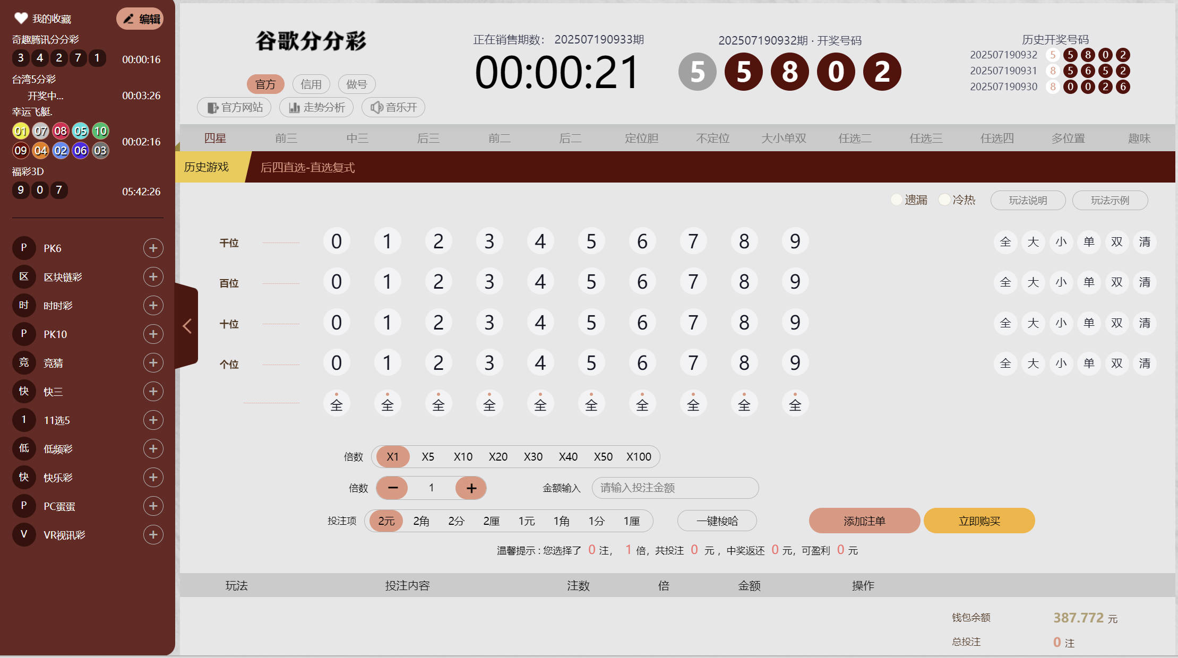Select the PK10 icon in sidebar
This screenshot has width=1178, height=658.
pos(23,334)
